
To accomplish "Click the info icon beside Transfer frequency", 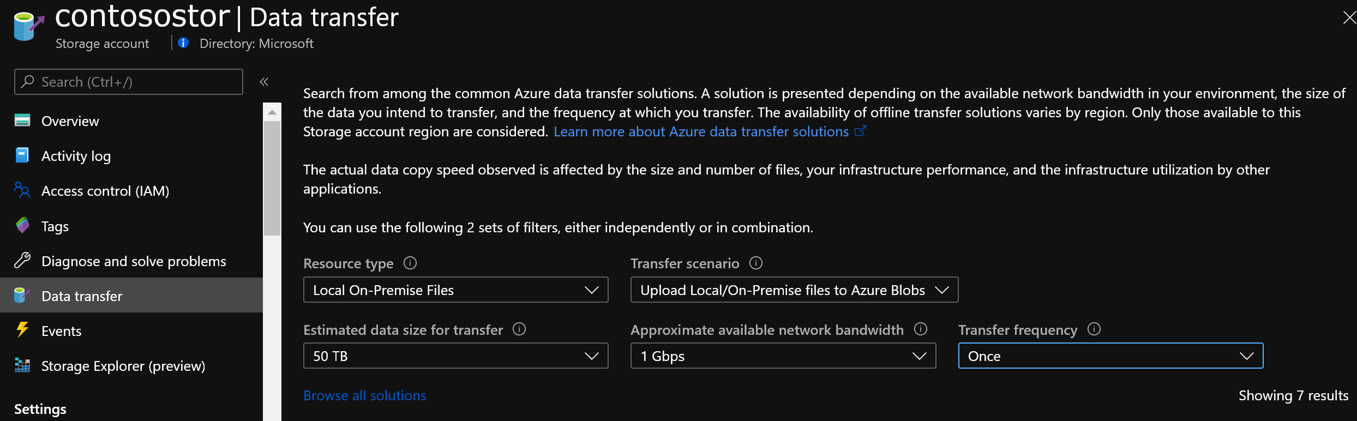I will pos(1094,329).
